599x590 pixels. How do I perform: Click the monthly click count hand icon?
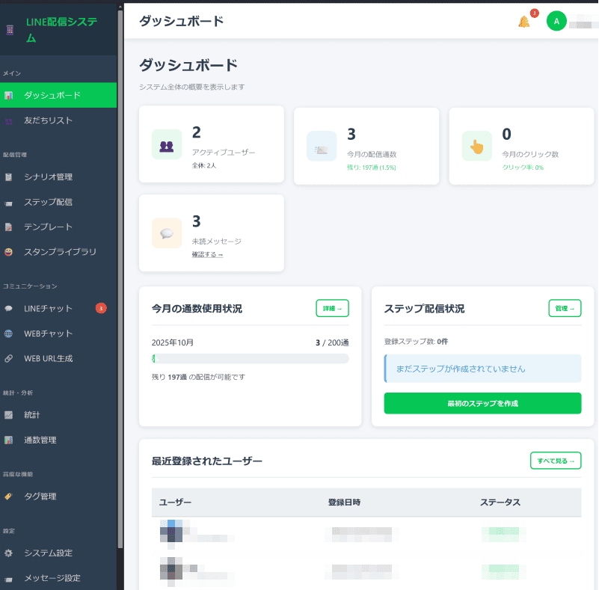coord(476,146)
